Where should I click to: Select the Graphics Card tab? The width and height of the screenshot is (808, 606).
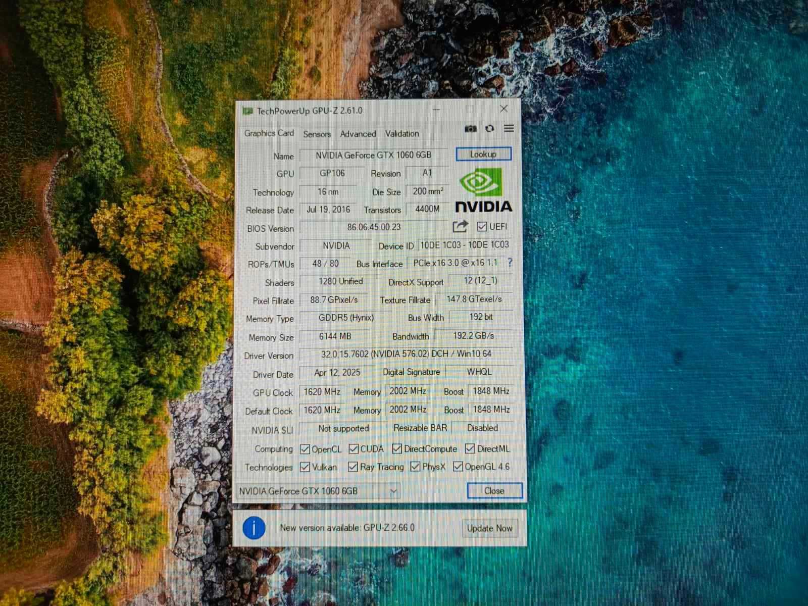tap(269, 133)
